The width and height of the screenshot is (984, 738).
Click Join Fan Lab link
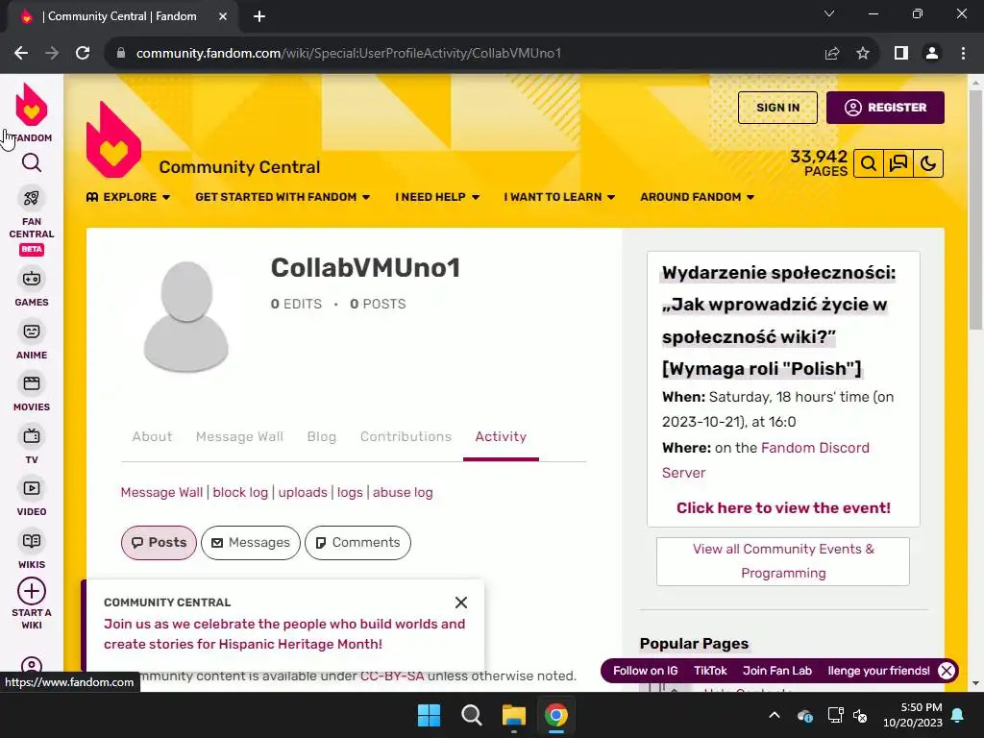tap(776, 671)
